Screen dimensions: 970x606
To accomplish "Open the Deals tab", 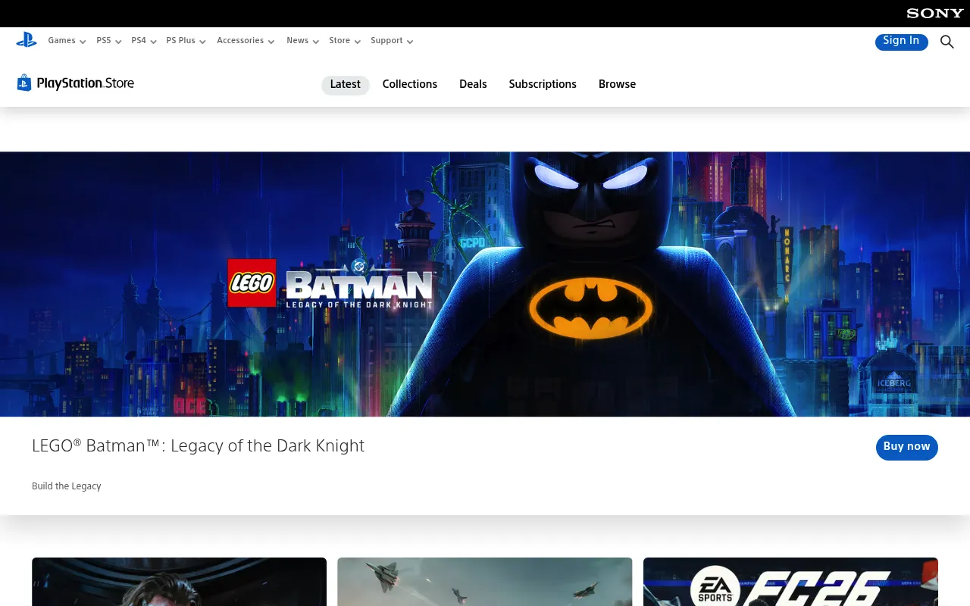I will (473, 85).
